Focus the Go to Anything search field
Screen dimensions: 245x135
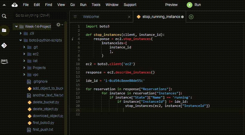(40, 16)
